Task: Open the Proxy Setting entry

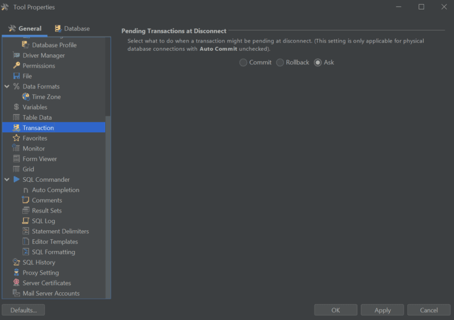Action: [x=40, y=273]
